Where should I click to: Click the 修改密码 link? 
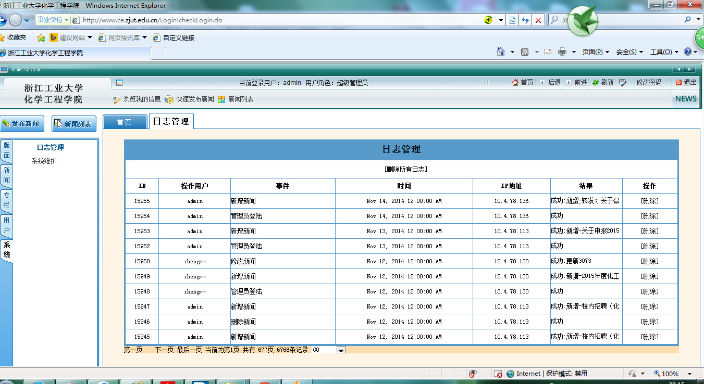click(x=649, y=83)
